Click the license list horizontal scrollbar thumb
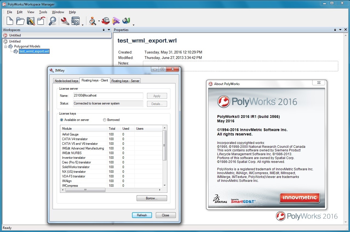 [85, 190]
